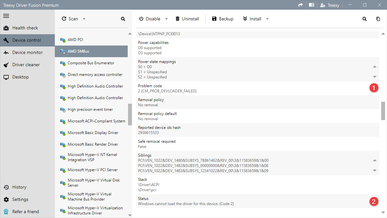Select the AMD PCI device icon
The image size is (387, 218).
tap(63, 40)
